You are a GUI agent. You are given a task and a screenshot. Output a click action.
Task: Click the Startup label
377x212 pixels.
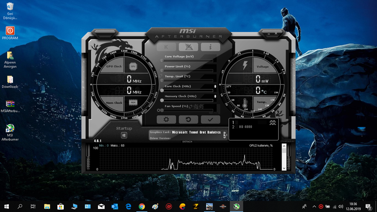(124, 128)
